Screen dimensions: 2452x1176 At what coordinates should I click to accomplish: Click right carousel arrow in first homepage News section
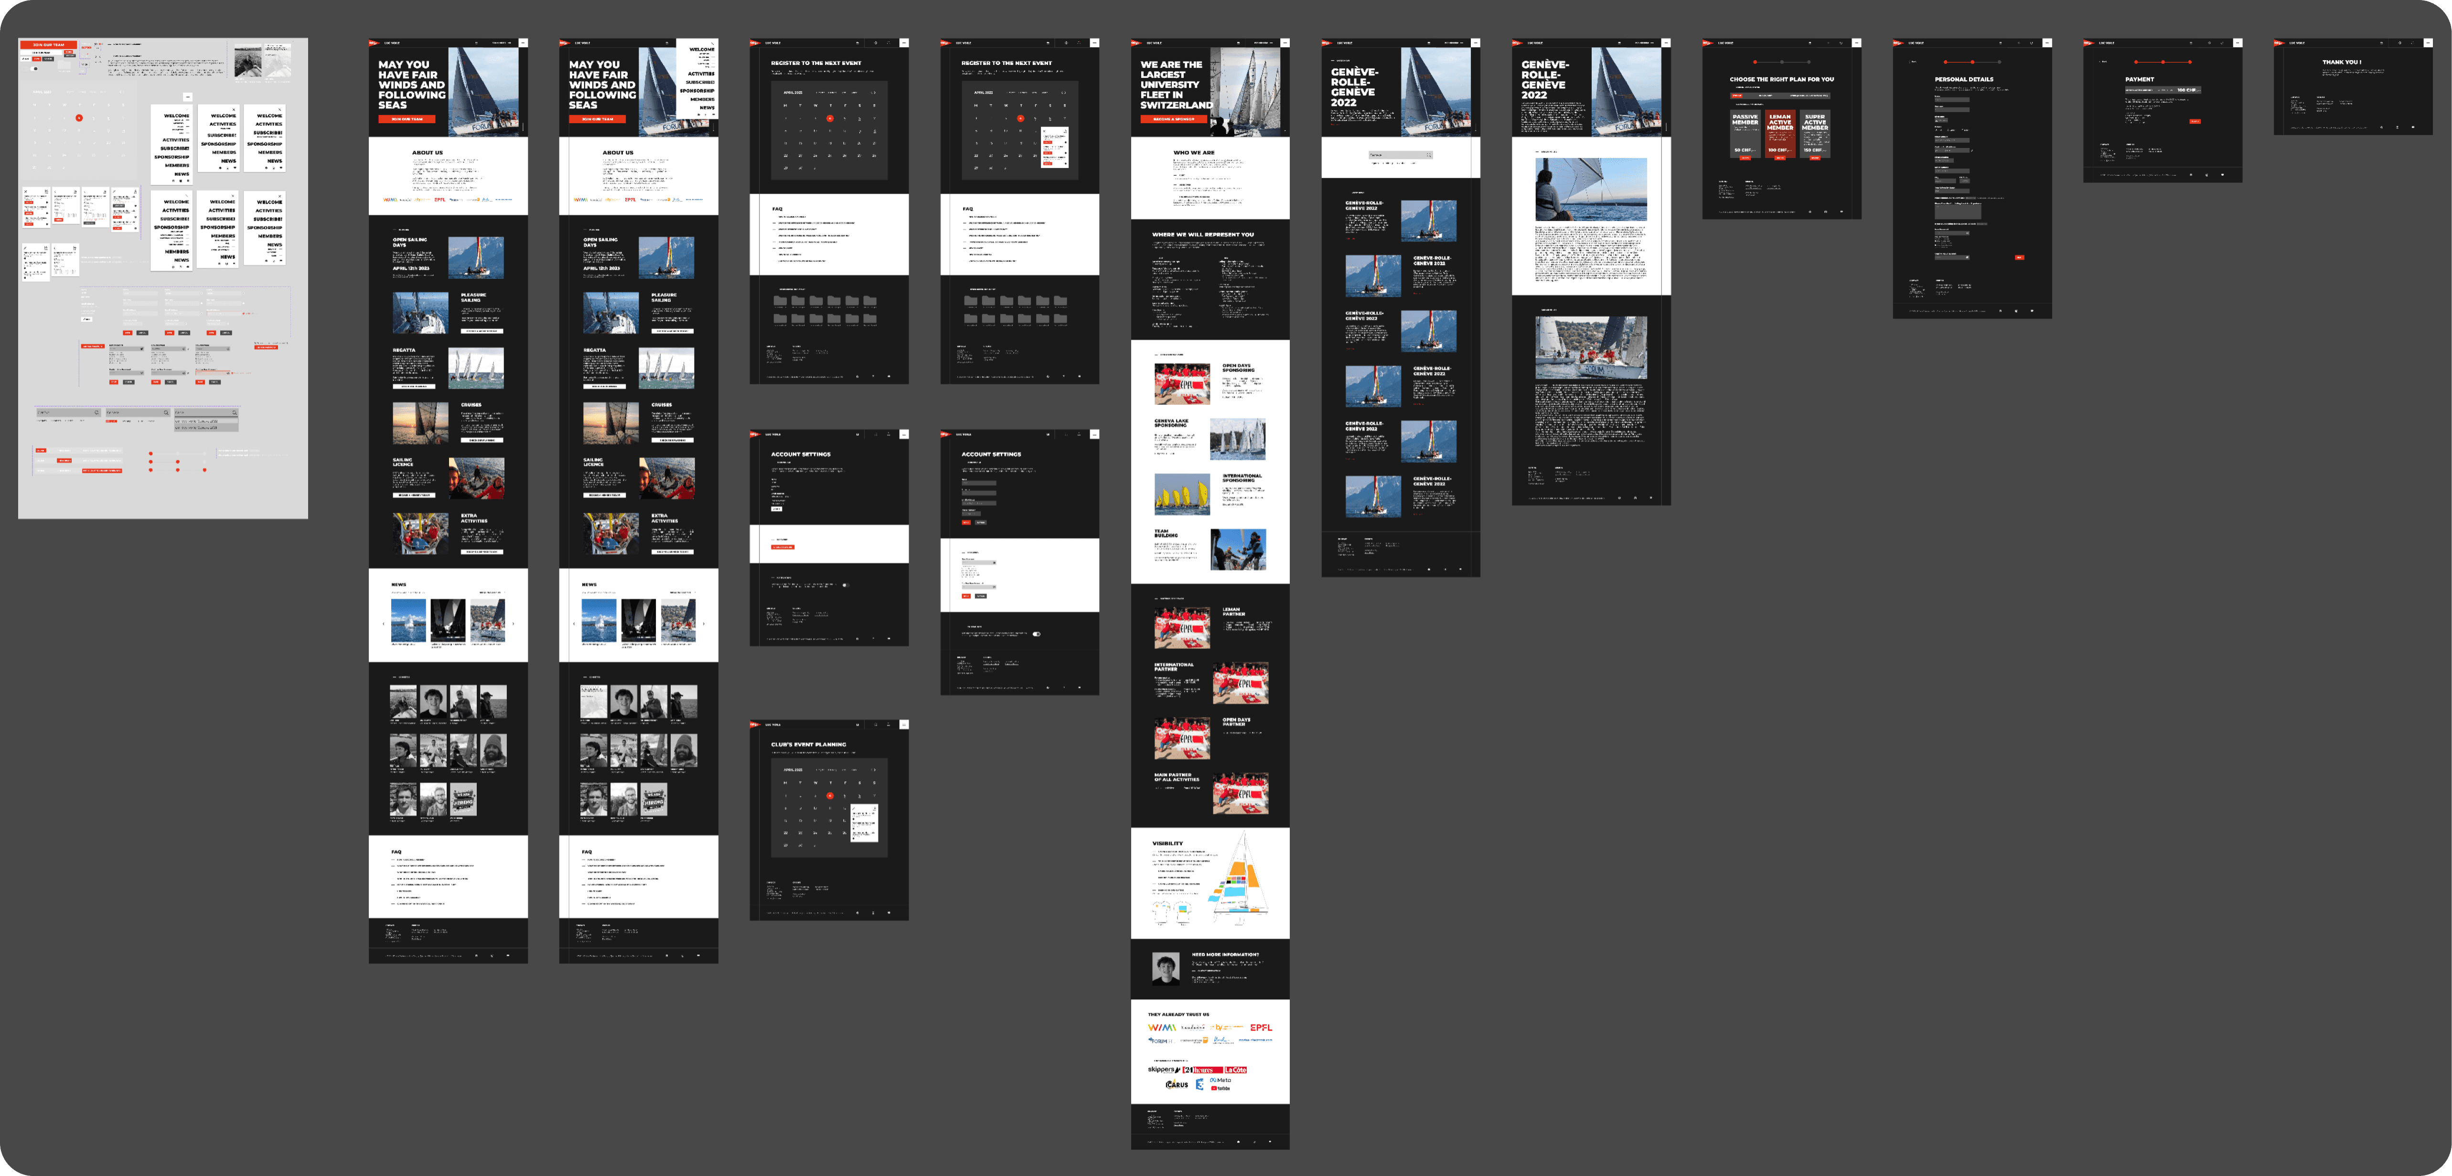[x=513, y=624]
